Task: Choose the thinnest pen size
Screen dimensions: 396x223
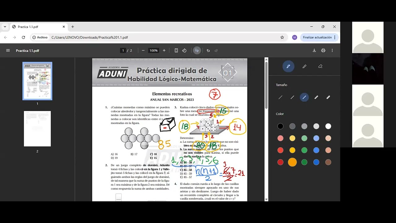Action: 280,97
